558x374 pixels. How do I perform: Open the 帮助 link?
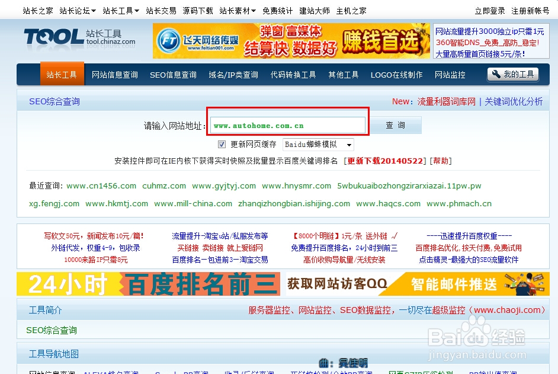coord(441,161)
